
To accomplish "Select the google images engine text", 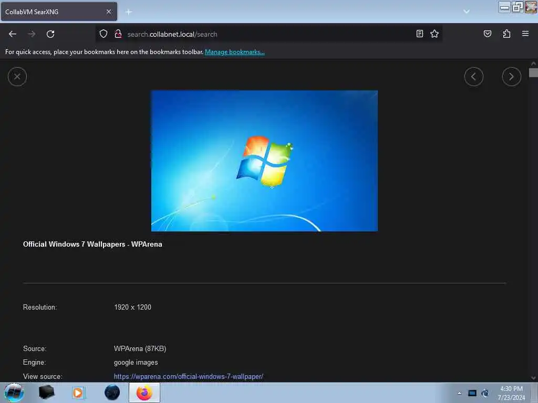I will pos(136,362).
